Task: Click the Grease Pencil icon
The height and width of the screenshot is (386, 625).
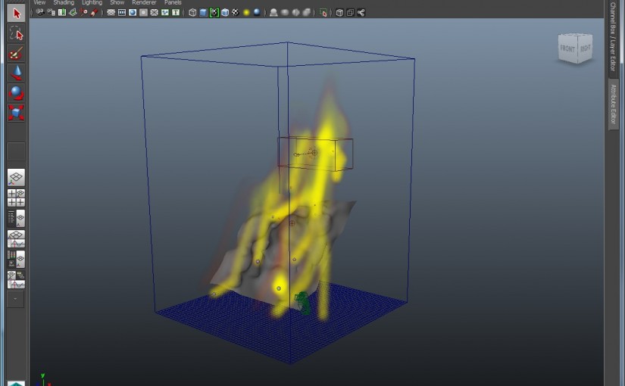Action: coord(95,12)
